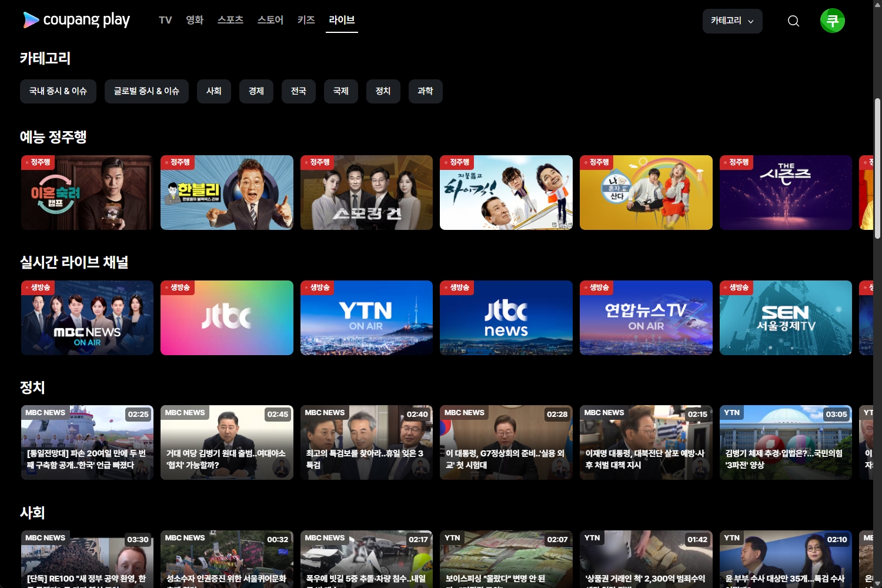Open the 한블리 show thumbnail
The width and height of the screenshot is (882, 588).
227,192
